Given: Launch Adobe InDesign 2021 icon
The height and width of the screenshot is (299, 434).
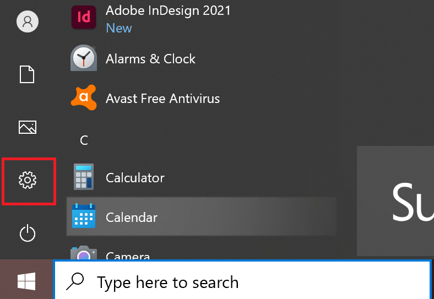Looking at the screenshot, I should coord(84,17).
